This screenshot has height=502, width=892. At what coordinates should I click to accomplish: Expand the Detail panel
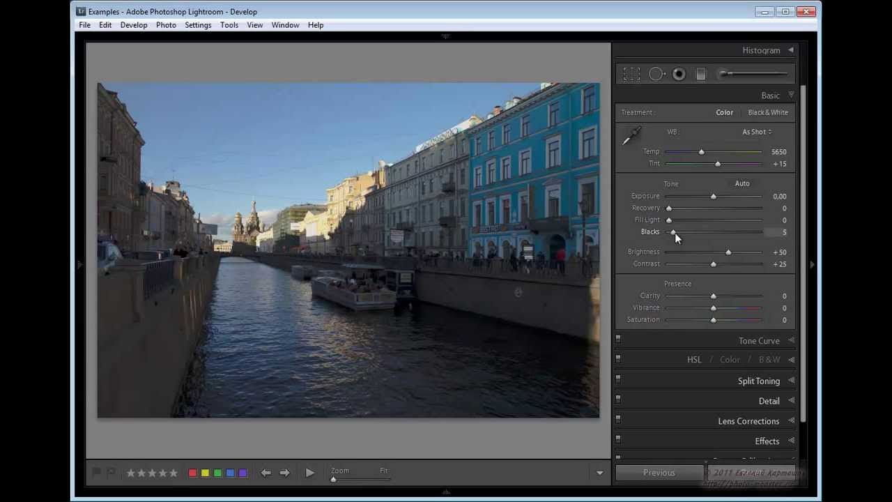[791, 400]
